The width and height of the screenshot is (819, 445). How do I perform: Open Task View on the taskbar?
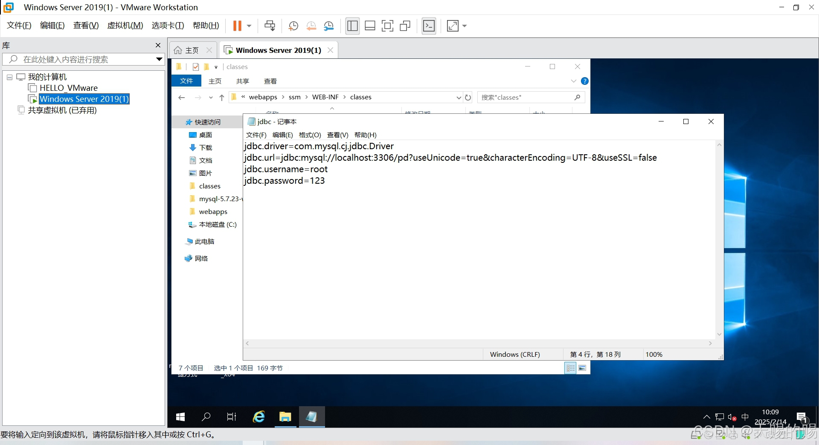(x=232, y=417)
